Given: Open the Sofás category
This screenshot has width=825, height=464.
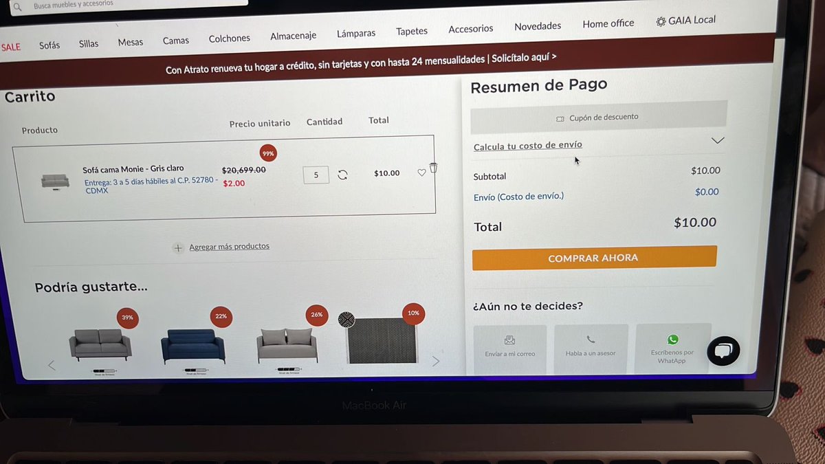Looking at the screenshot, I should click(x=49, y=45).
